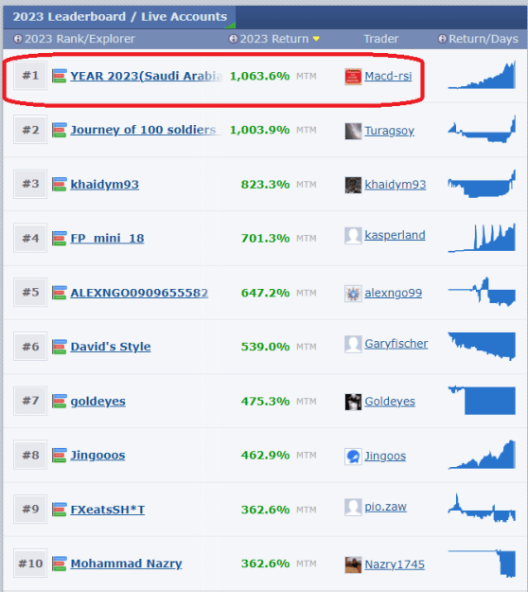Image resolution: width=528 pixels, height=592 pixels.
Task: Click info icon next to 2023 Rank/Explorer
Action: point(18,39)
